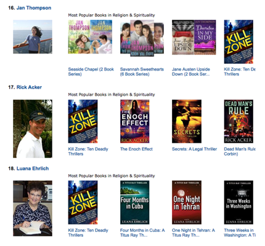Click Luana Ehrlich's book signing photo
The width and height of the screenshot is (265, 246).
pos(33,208)
